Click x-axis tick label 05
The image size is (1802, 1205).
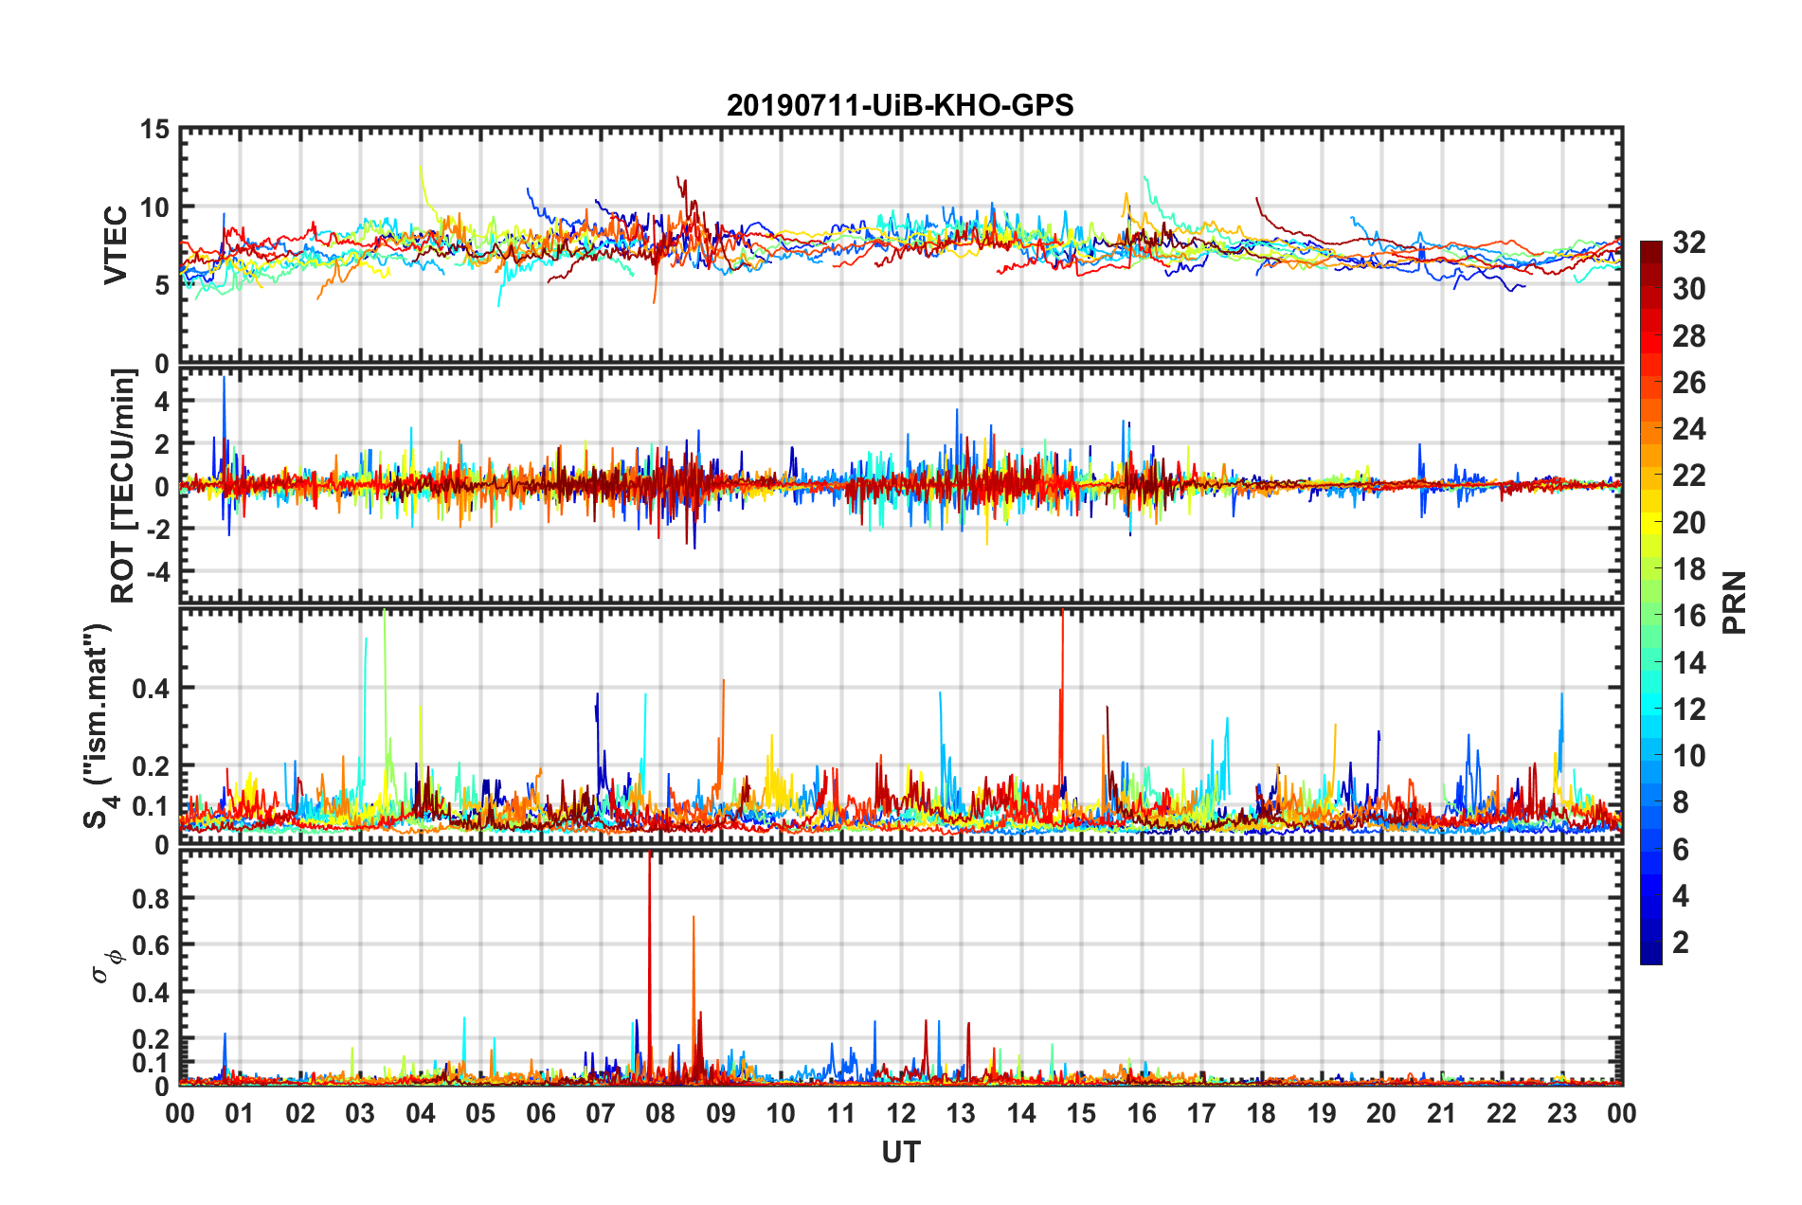480,1113
